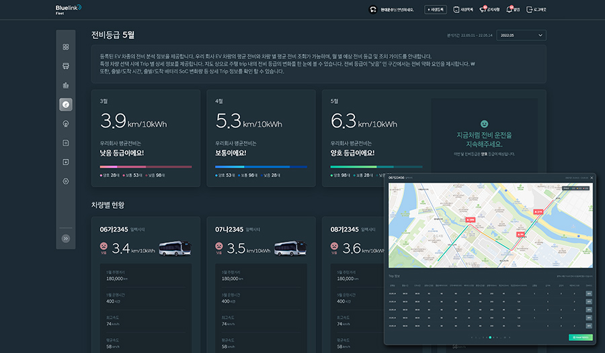Open the dashboard grid icon in sidebar
The width and height of the screenshot is (605, 353).
(x=66, y=47)
